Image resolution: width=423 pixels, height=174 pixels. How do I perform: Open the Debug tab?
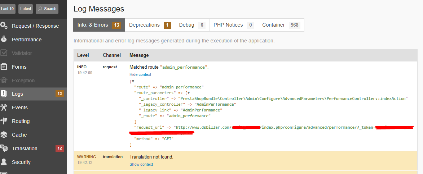tap(192, 25)
